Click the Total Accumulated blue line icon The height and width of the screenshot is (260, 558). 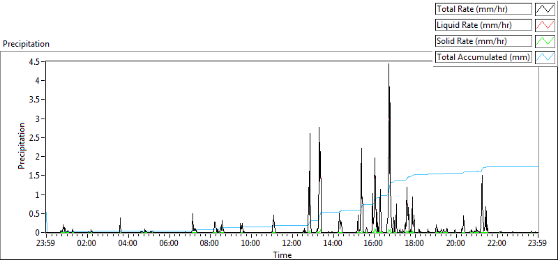pos(545,57)
